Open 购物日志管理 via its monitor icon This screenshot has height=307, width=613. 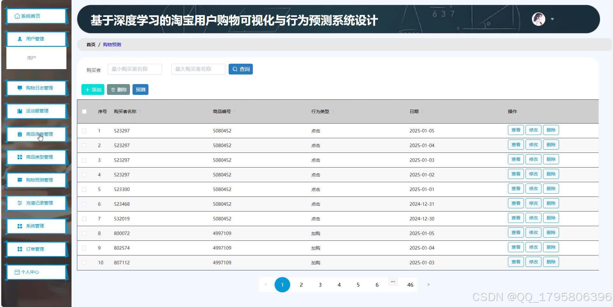[x=20, y=88]
